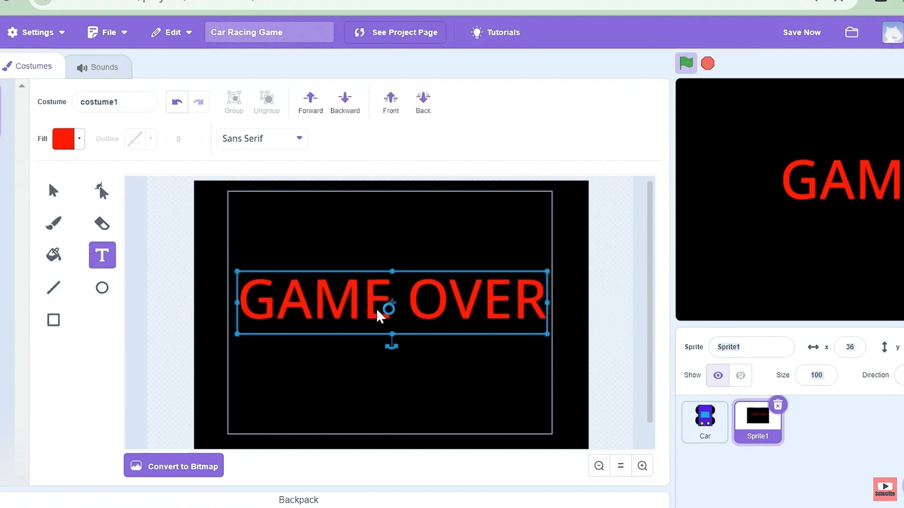Select the Text tool
Image resolution: width=904 pixels, height=508 pixels.
[x=102, y=255]
